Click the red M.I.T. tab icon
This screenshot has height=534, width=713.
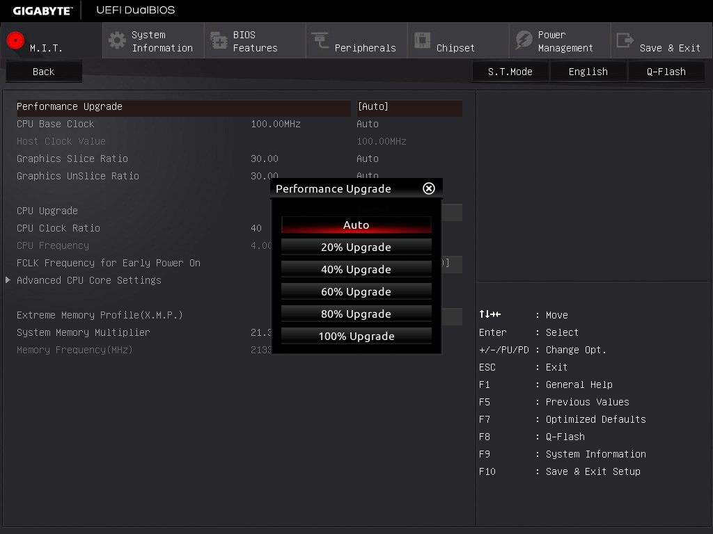[15, 40]
